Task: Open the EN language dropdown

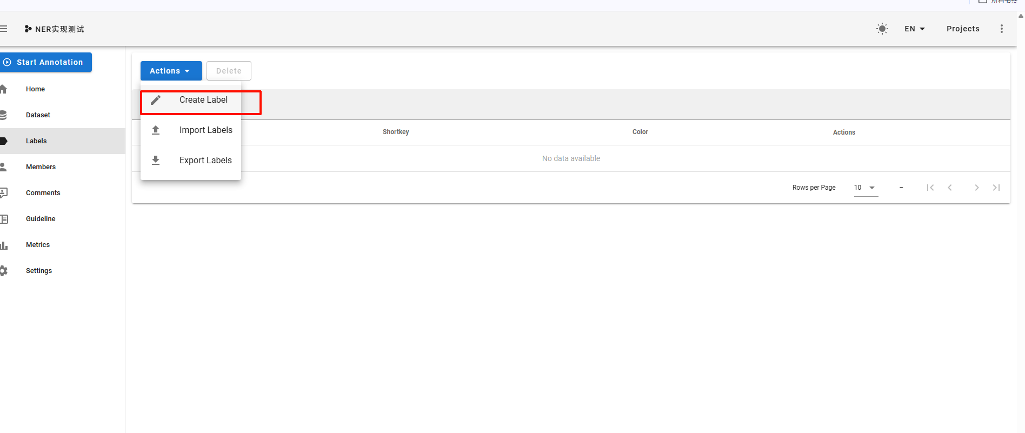Action: click(915, 29)
